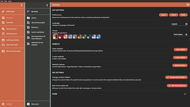
Task: Open the English language dropdown
Action: 179,24
